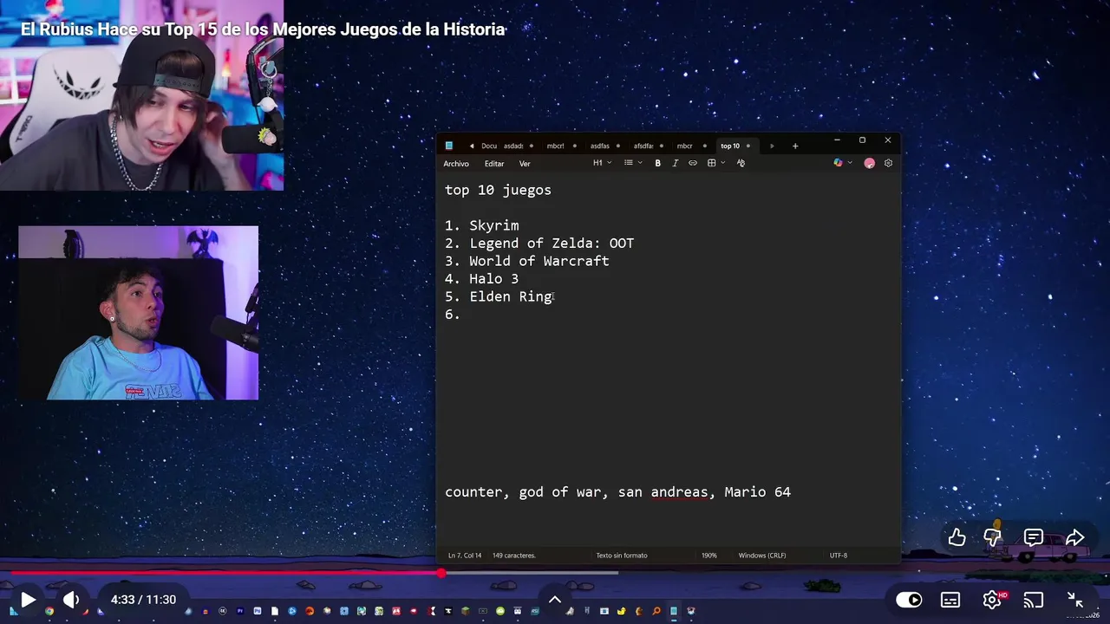Open the Editar menu

(x=494, y=164)
